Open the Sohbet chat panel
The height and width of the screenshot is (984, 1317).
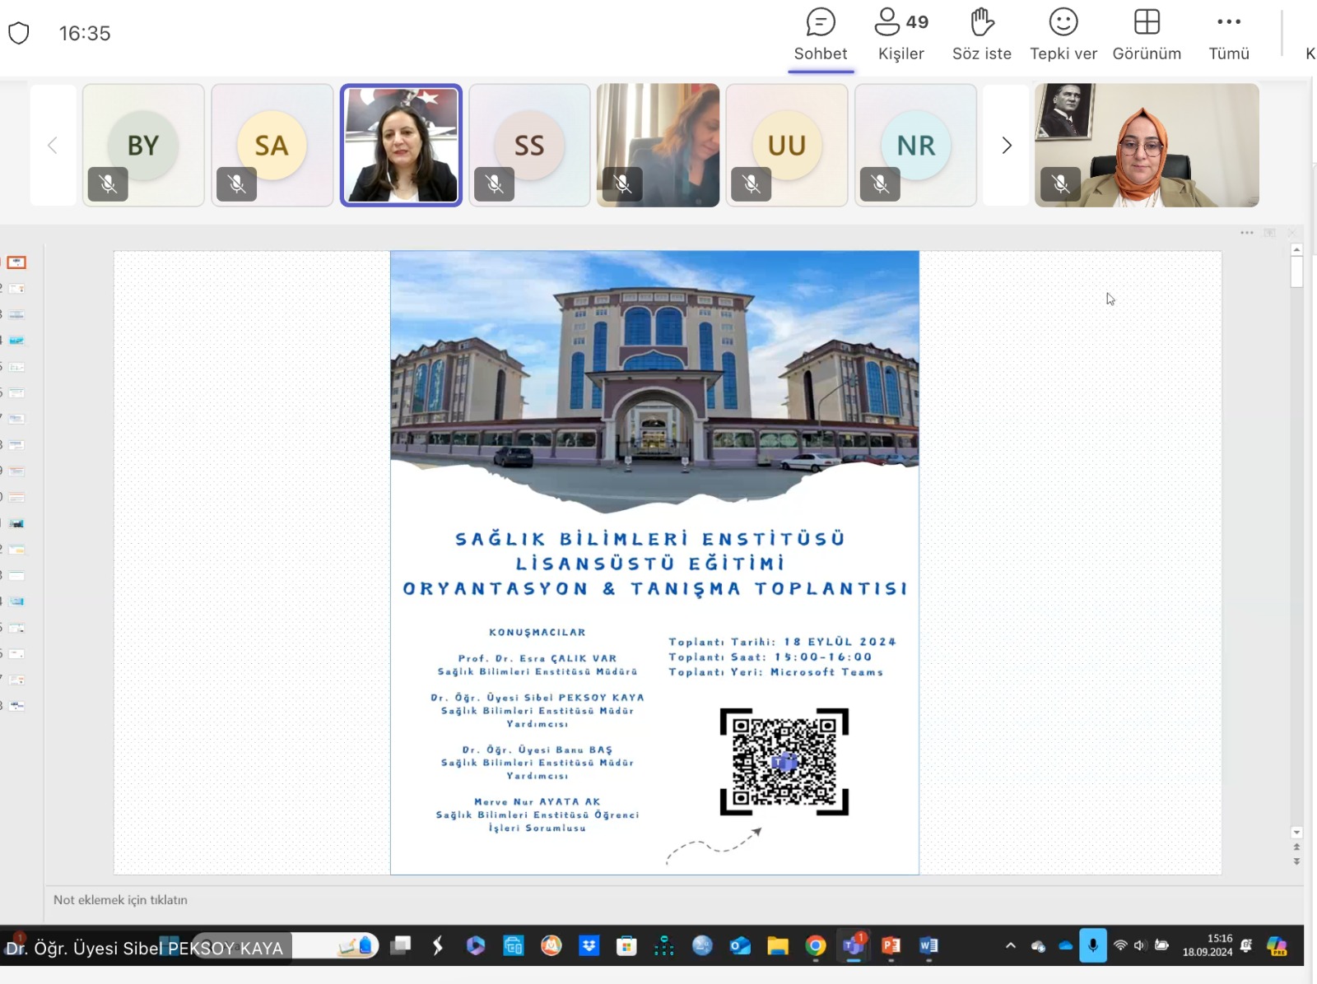pos(820,35)
